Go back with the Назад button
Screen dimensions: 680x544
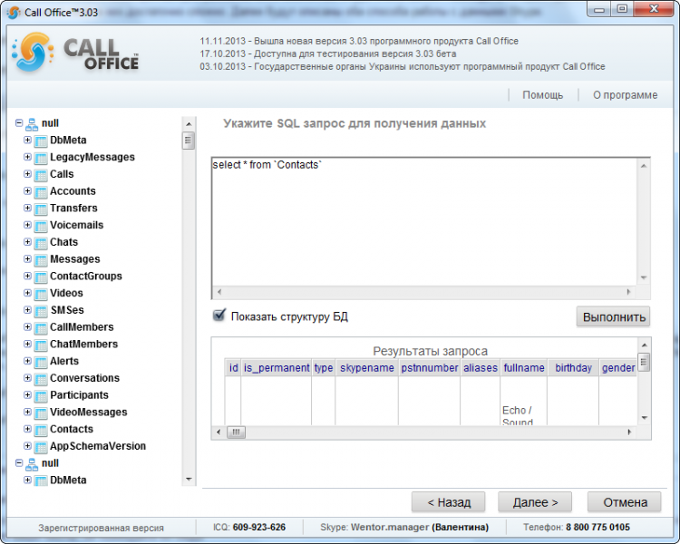click(x=449, y=502)
